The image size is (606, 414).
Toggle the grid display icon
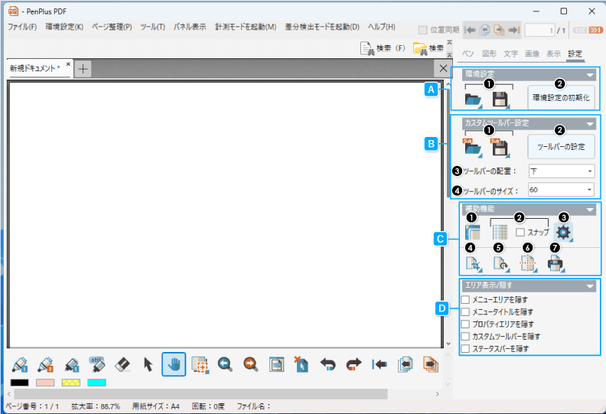[500, 233]
